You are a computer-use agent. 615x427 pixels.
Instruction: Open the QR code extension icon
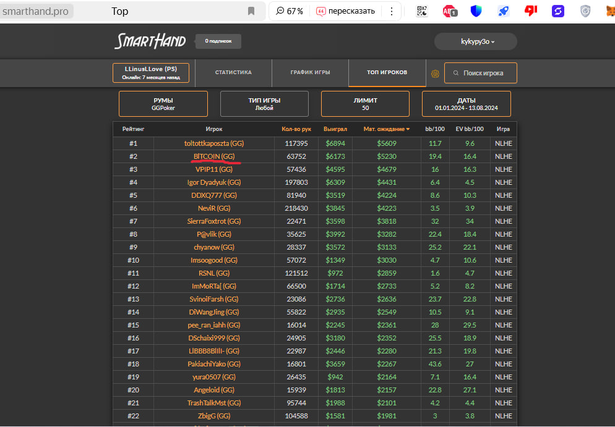point(422,11)
